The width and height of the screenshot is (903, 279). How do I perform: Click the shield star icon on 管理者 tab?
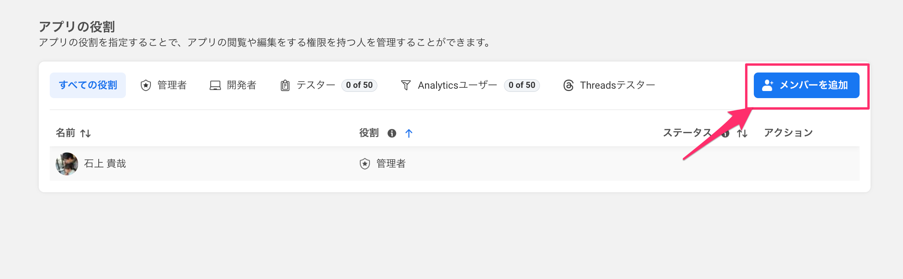point(146,85)
